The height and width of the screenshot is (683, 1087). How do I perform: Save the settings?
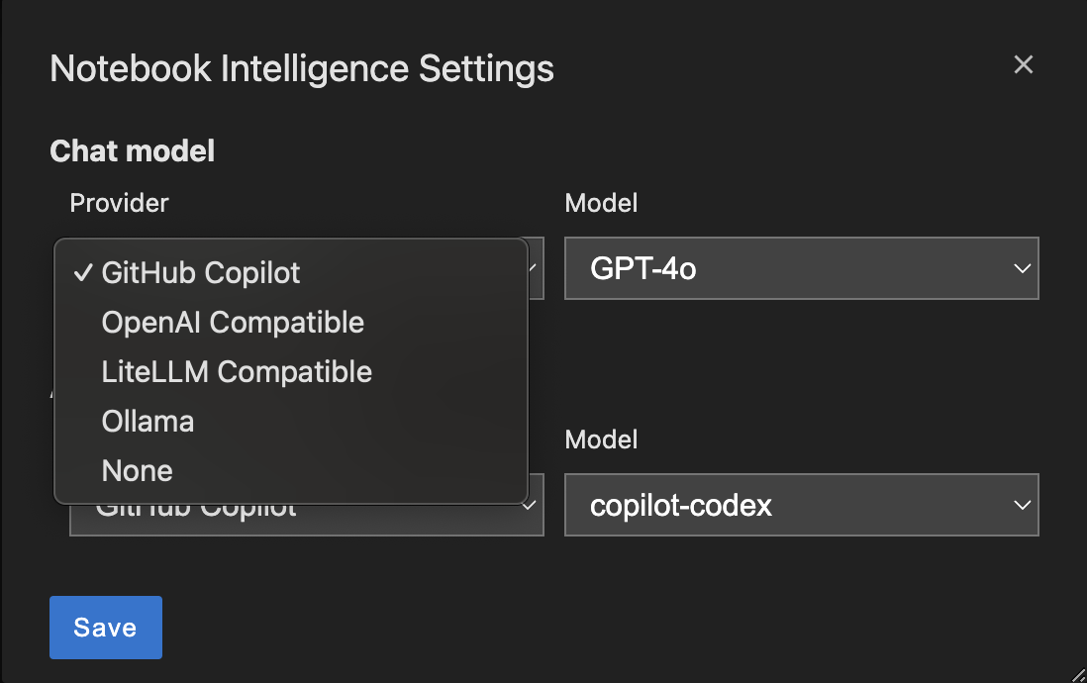pos(105,628)
